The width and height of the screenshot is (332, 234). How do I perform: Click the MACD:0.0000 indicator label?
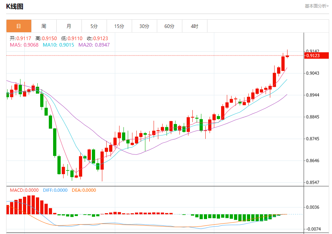(x=24, y=190)
